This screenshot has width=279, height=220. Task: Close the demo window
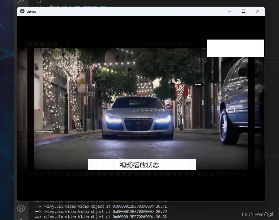click(x=257, y=11)
